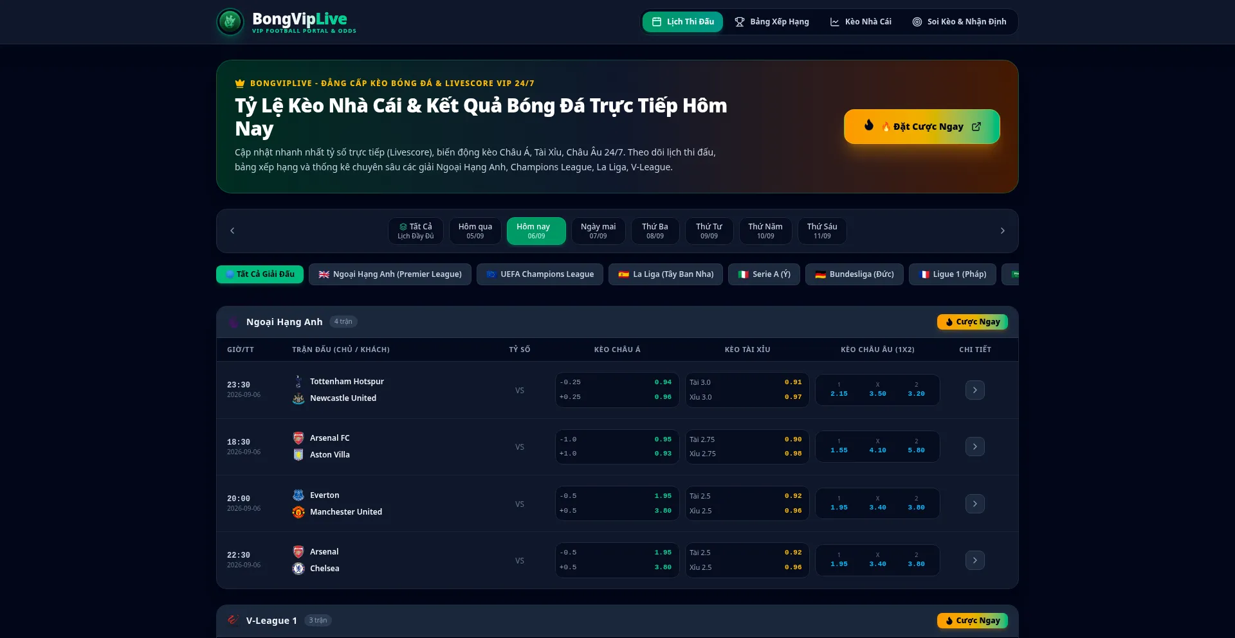Filter by La Liga (Tây Ban Nha)
This screenshot has height=638, width=1235.
tap(666, 274)
